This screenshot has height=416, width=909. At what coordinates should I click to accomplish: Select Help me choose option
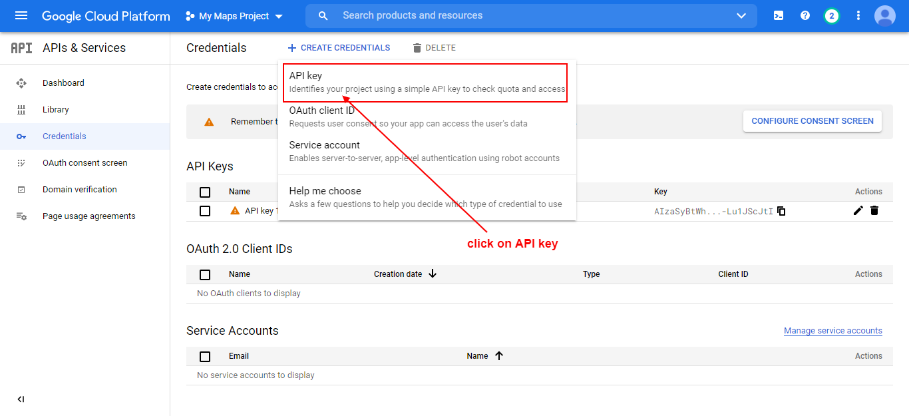coord(427,197)
